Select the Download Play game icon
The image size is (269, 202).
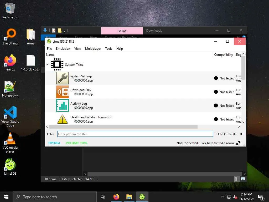tap(63, 92)
